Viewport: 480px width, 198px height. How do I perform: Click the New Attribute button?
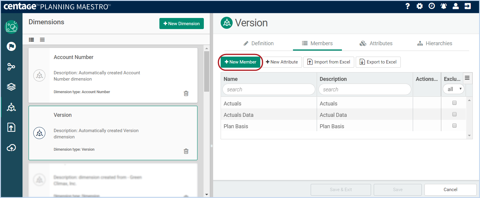pyautogui.click(x=282, y=62)
